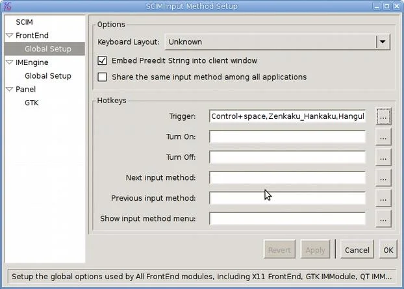This screenshot has width=404, height=289.
Task: Close the SCIM Input Method Setup window
Action: [x=397, y=6]
